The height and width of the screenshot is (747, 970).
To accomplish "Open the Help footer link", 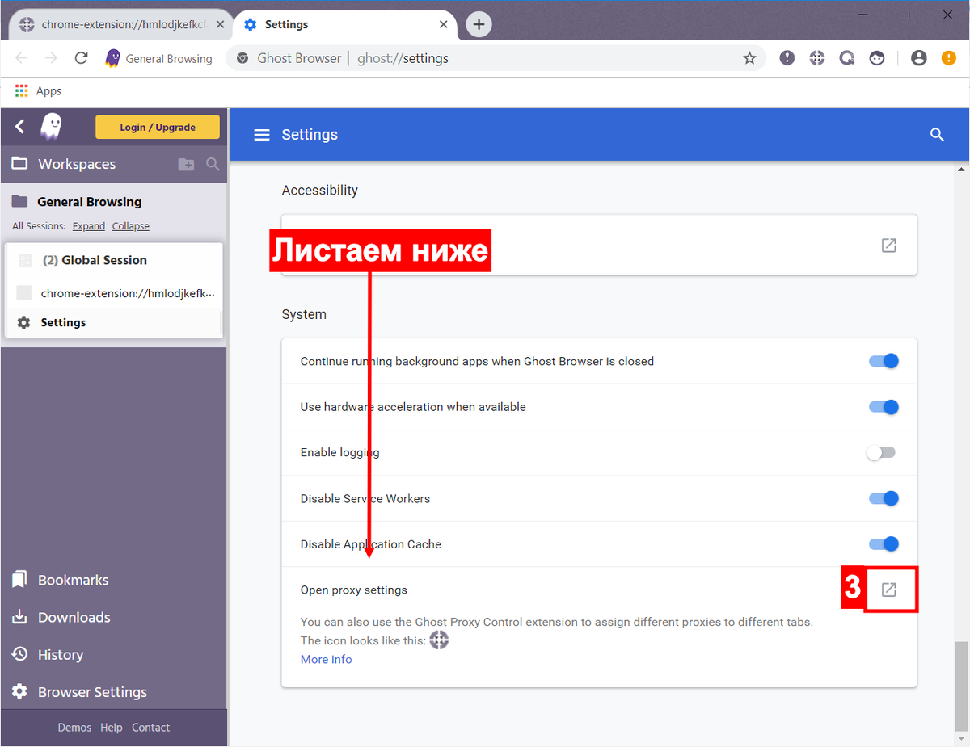I will pyautogui.click(x=112, y=728).
